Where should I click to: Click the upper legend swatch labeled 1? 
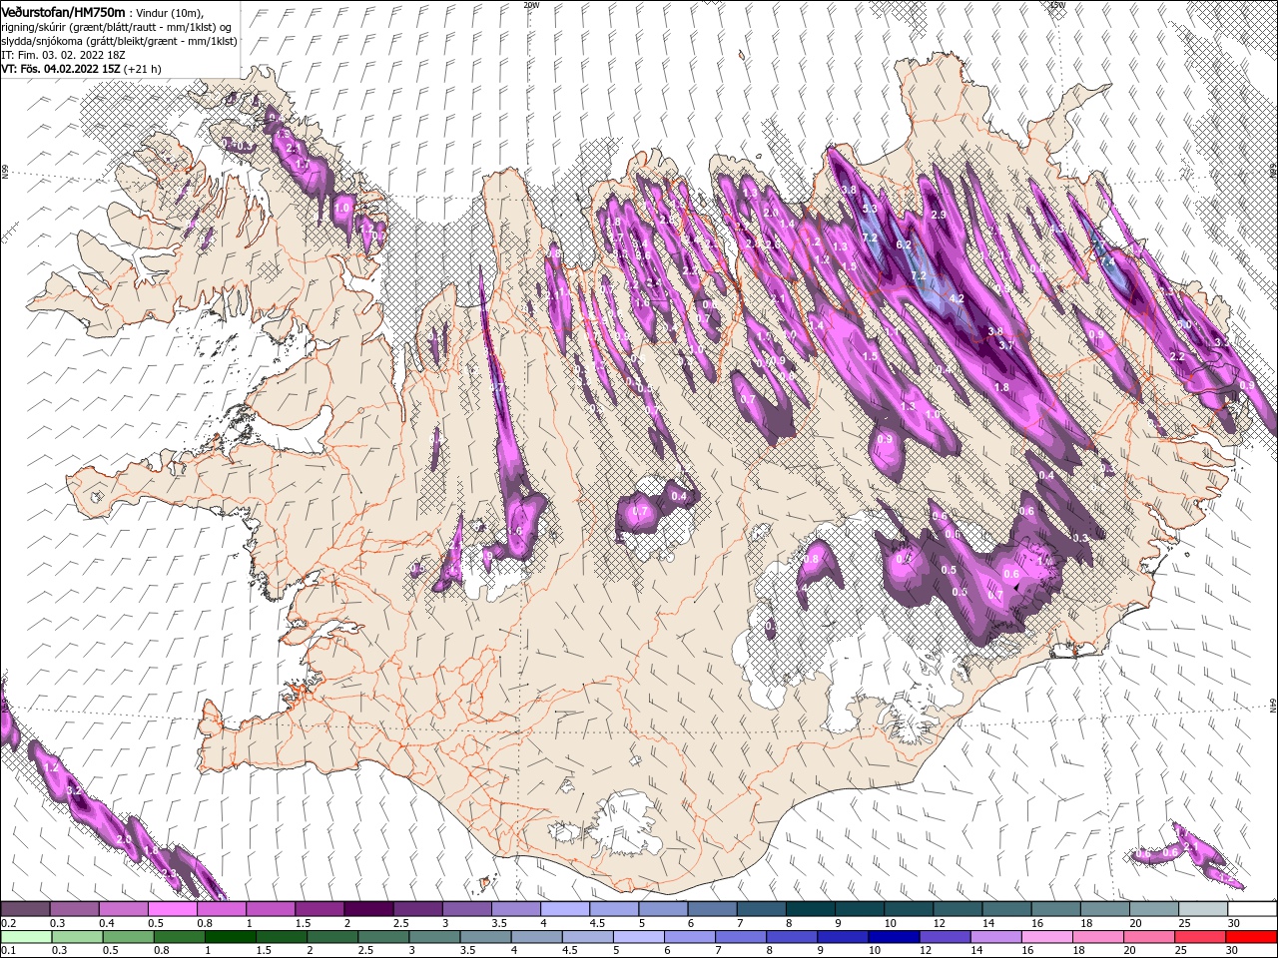tap(270, 908)
